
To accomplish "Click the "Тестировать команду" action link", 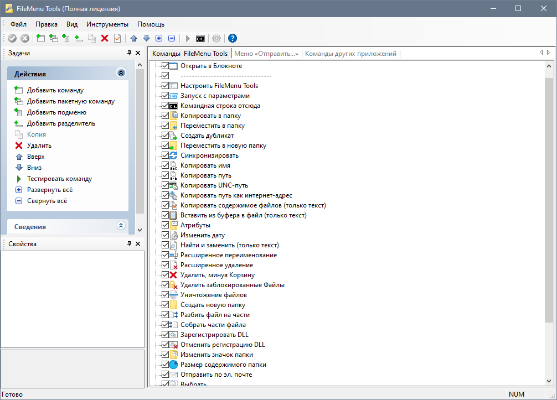I will click(x=59, y=179).
